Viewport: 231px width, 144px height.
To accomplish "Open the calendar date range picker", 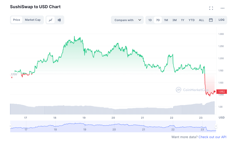I will coord(211,20).
